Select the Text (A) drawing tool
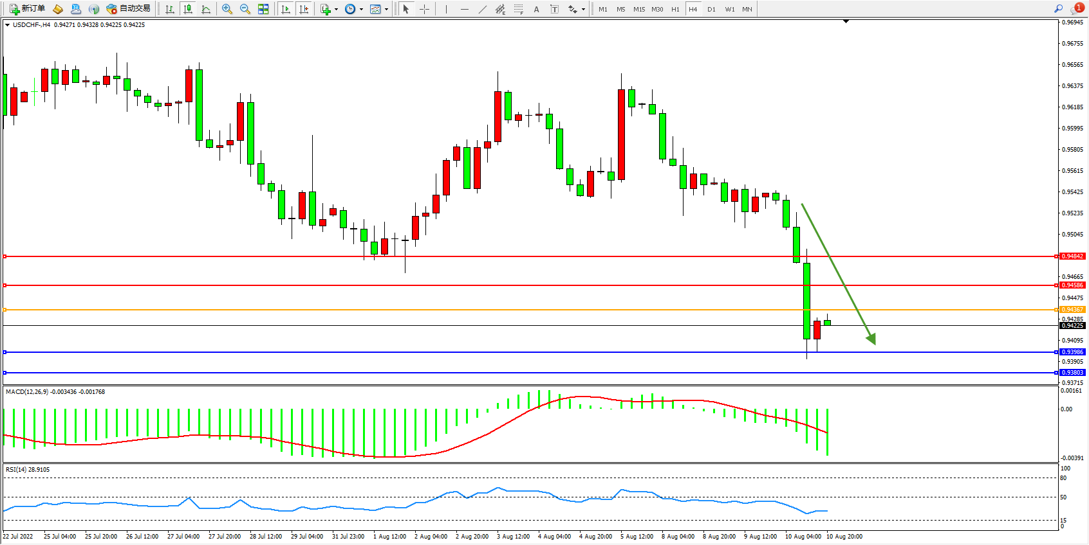The height and width of the screenshot is (545, 1089). [536, 9]
